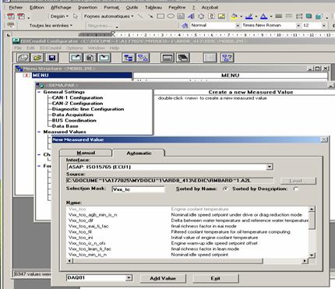Click the floppy disk save icon in EDICmobil
This screenshot has height=289, width=335.
(x=52, y=58)
